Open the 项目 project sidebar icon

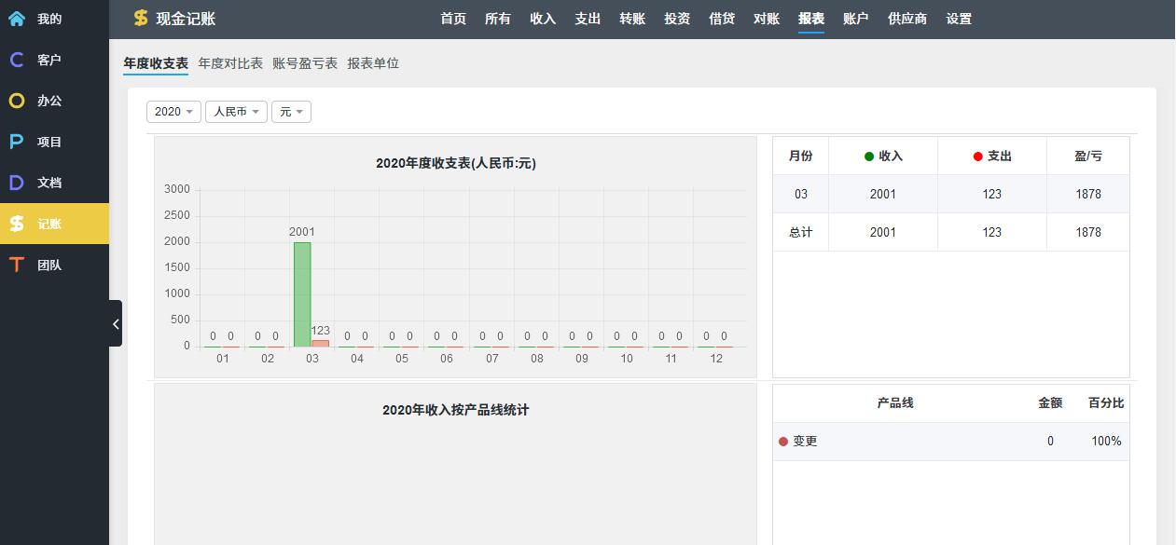pos(17,142)
